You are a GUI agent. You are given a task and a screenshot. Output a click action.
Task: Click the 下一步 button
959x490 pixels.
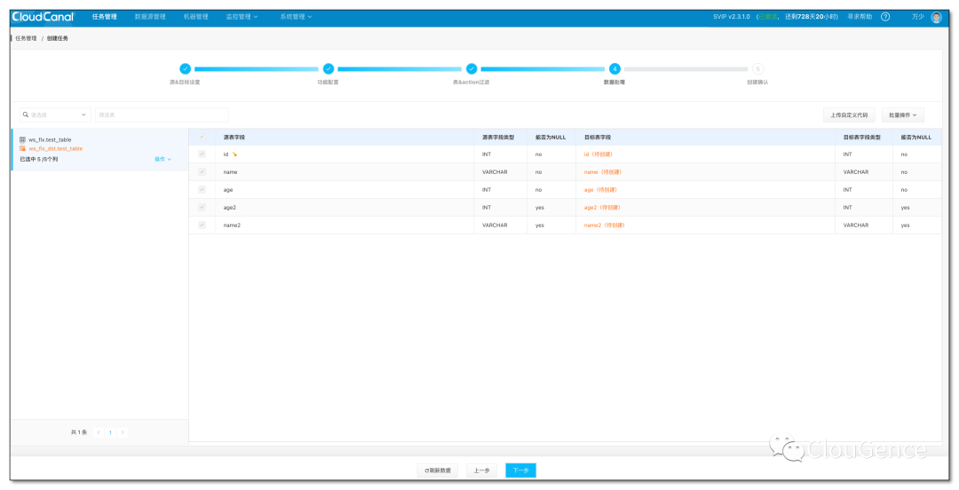pos(520,470)
